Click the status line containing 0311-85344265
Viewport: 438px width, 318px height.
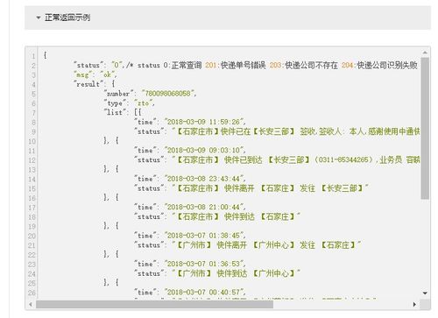277,160
